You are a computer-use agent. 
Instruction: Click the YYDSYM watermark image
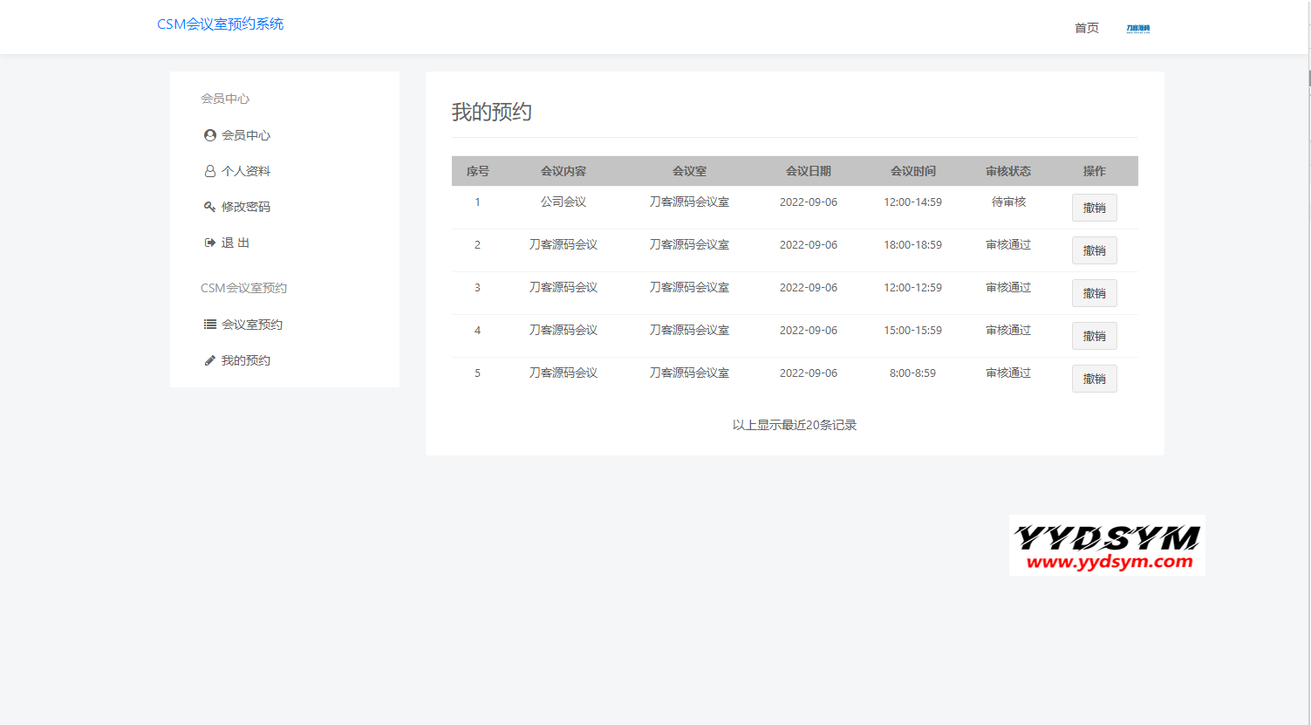point(1107,545)
